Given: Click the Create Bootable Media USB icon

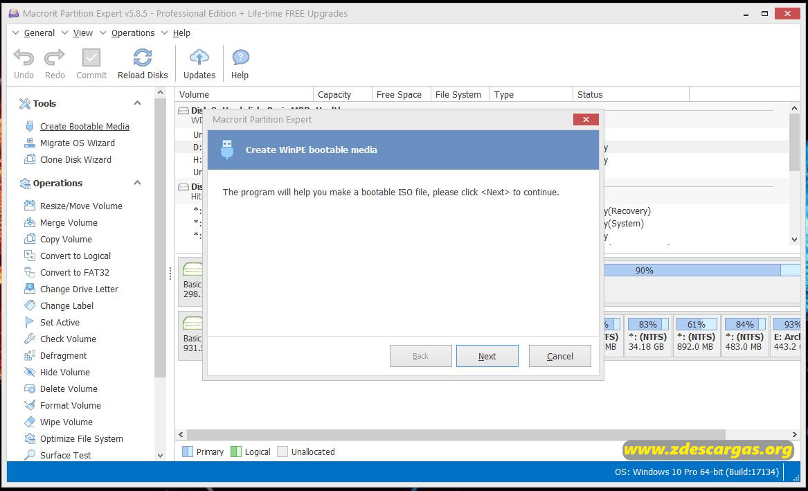Looking at the screenshot, I should 30,126.
